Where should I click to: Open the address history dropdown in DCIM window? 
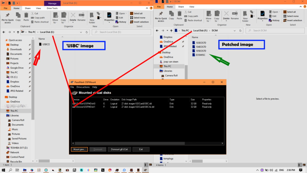click(x=234, y=30)
